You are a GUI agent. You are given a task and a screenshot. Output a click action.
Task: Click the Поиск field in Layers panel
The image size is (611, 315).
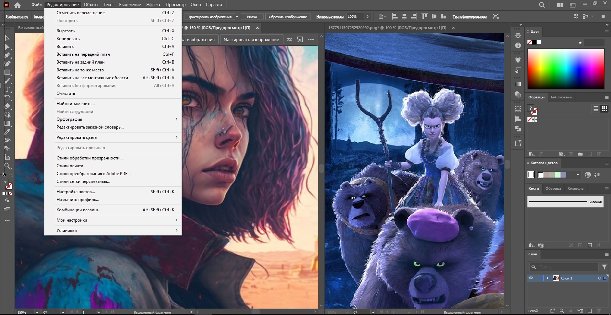pyautogui.click(x=562, y=267)
